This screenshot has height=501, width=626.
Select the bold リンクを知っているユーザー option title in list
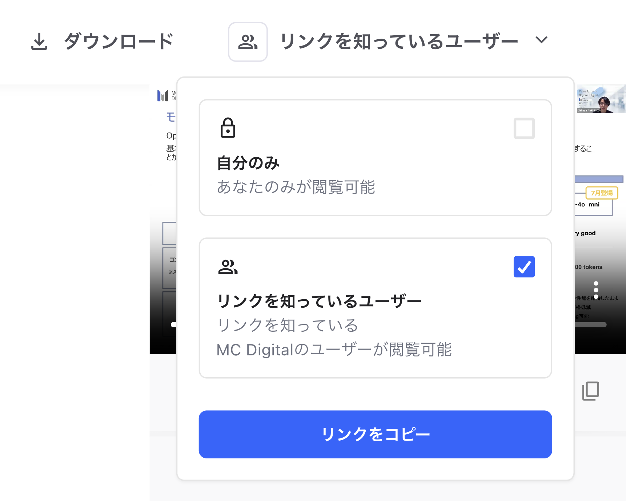[319, 301]
